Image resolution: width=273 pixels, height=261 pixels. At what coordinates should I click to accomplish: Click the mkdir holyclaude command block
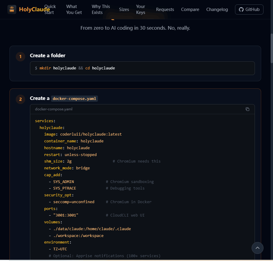[142, 68]
